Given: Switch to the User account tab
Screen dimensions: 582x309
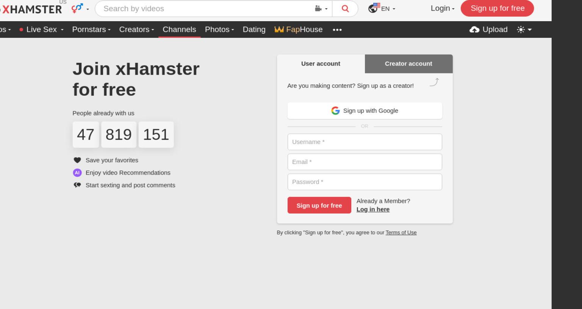Looking at the screenshot, I should click(x=321, y=64).
